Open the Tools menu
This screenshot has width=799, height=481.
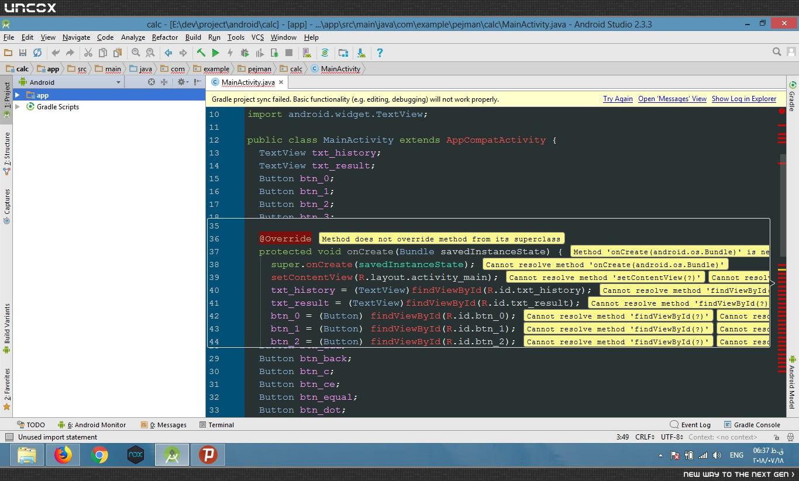coord(236,37)
